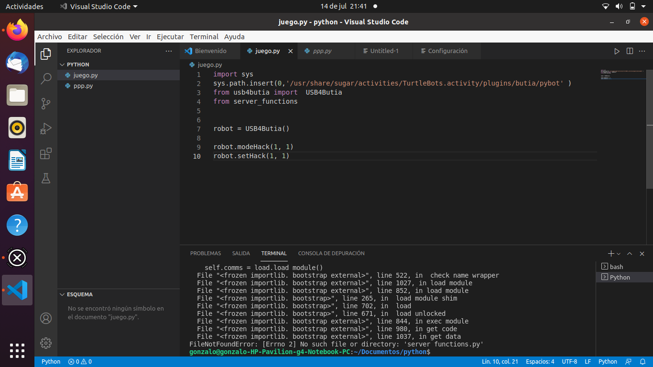
Task: Click the errors and warnings counter
Action: click(x=80, y=362)
